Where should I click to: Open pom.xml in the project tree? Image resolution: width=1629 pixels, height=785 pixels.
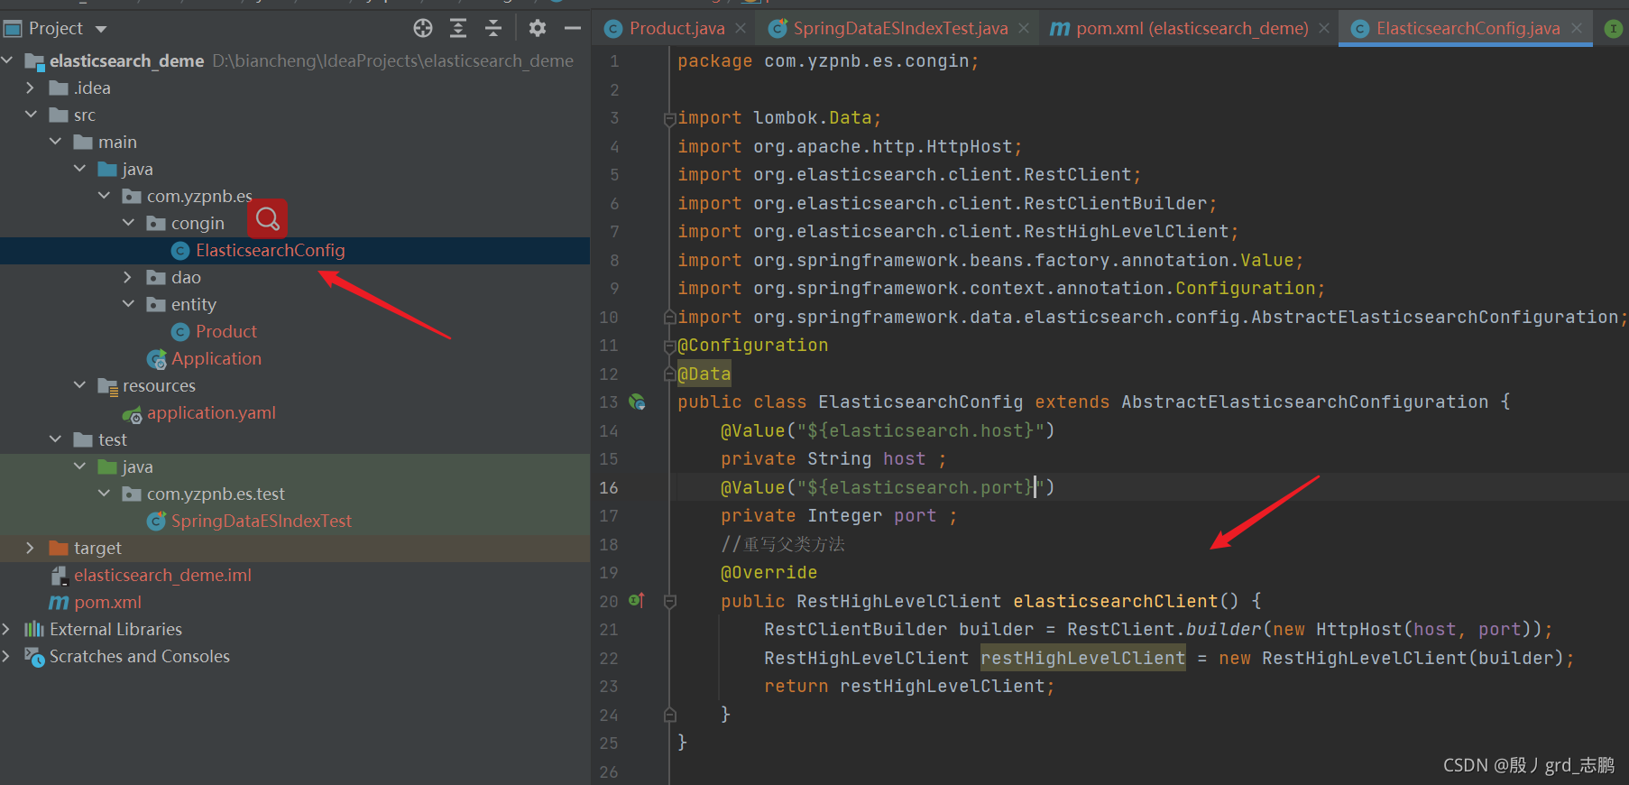coord(107,602)
